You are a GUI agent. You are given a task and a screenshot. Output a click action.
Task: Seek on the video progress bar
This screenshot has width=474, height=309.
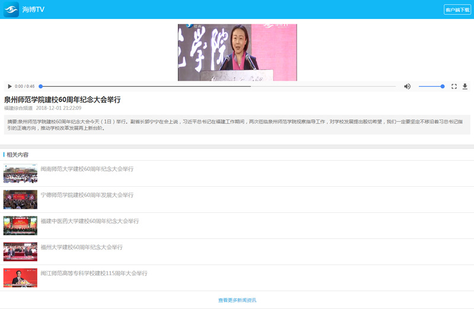217,87
